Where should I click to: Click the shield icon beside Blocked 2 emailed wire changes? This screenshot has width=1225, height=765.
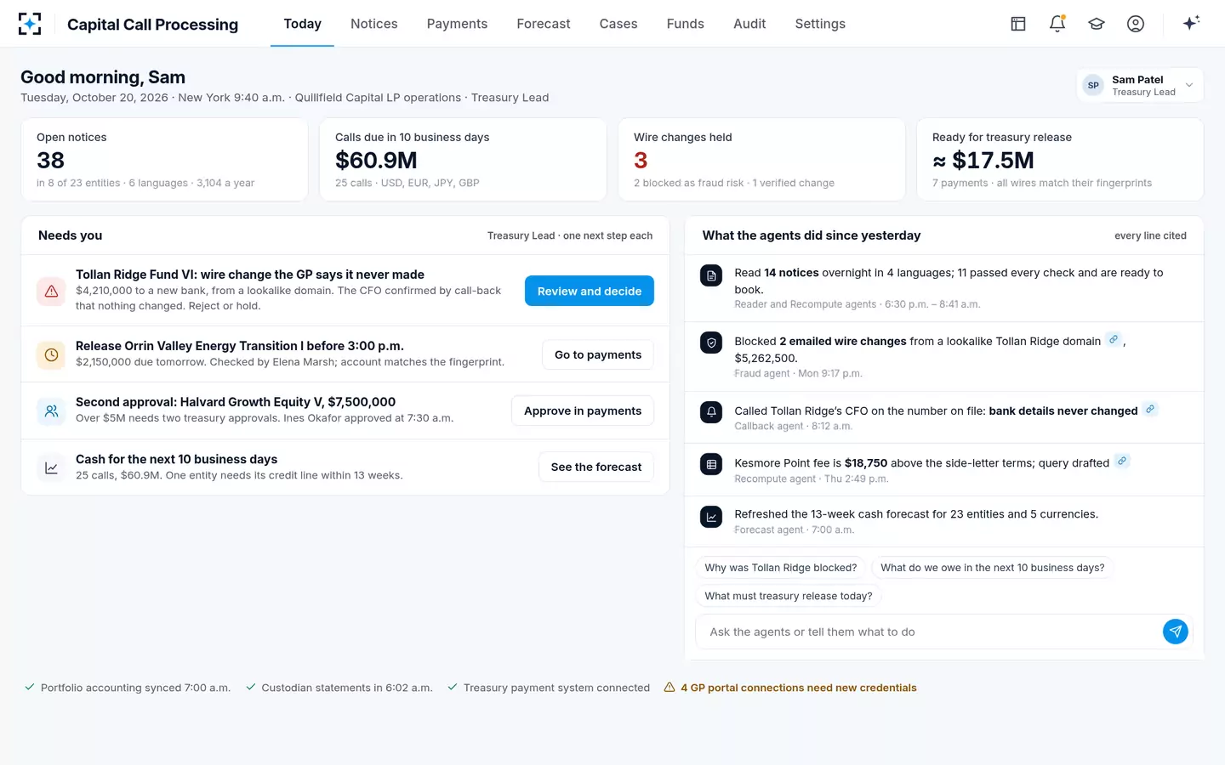tap(711, 343)
